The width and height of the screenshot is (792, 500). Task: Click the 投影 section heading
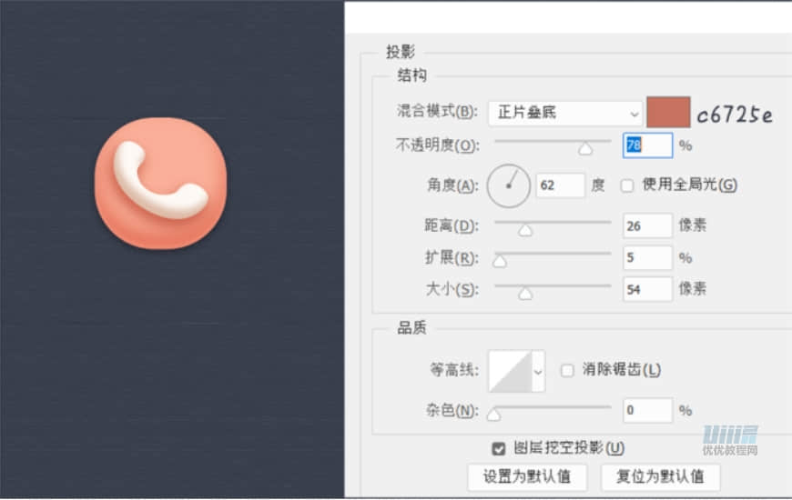point(401,52)
